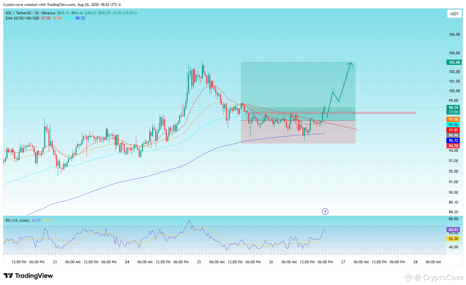Click the grey 96.96 entry price label
The image size is (466, 285).
tap(454, 135)
